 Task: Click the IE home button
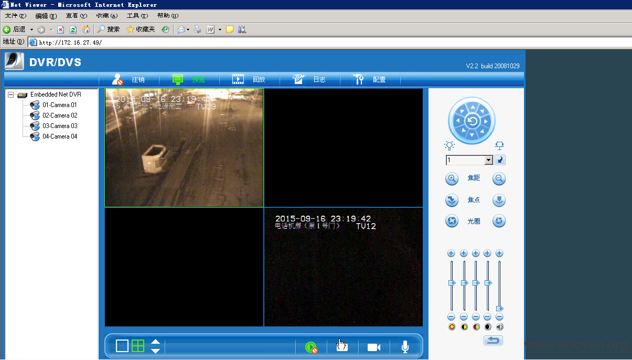coord(86,29)
